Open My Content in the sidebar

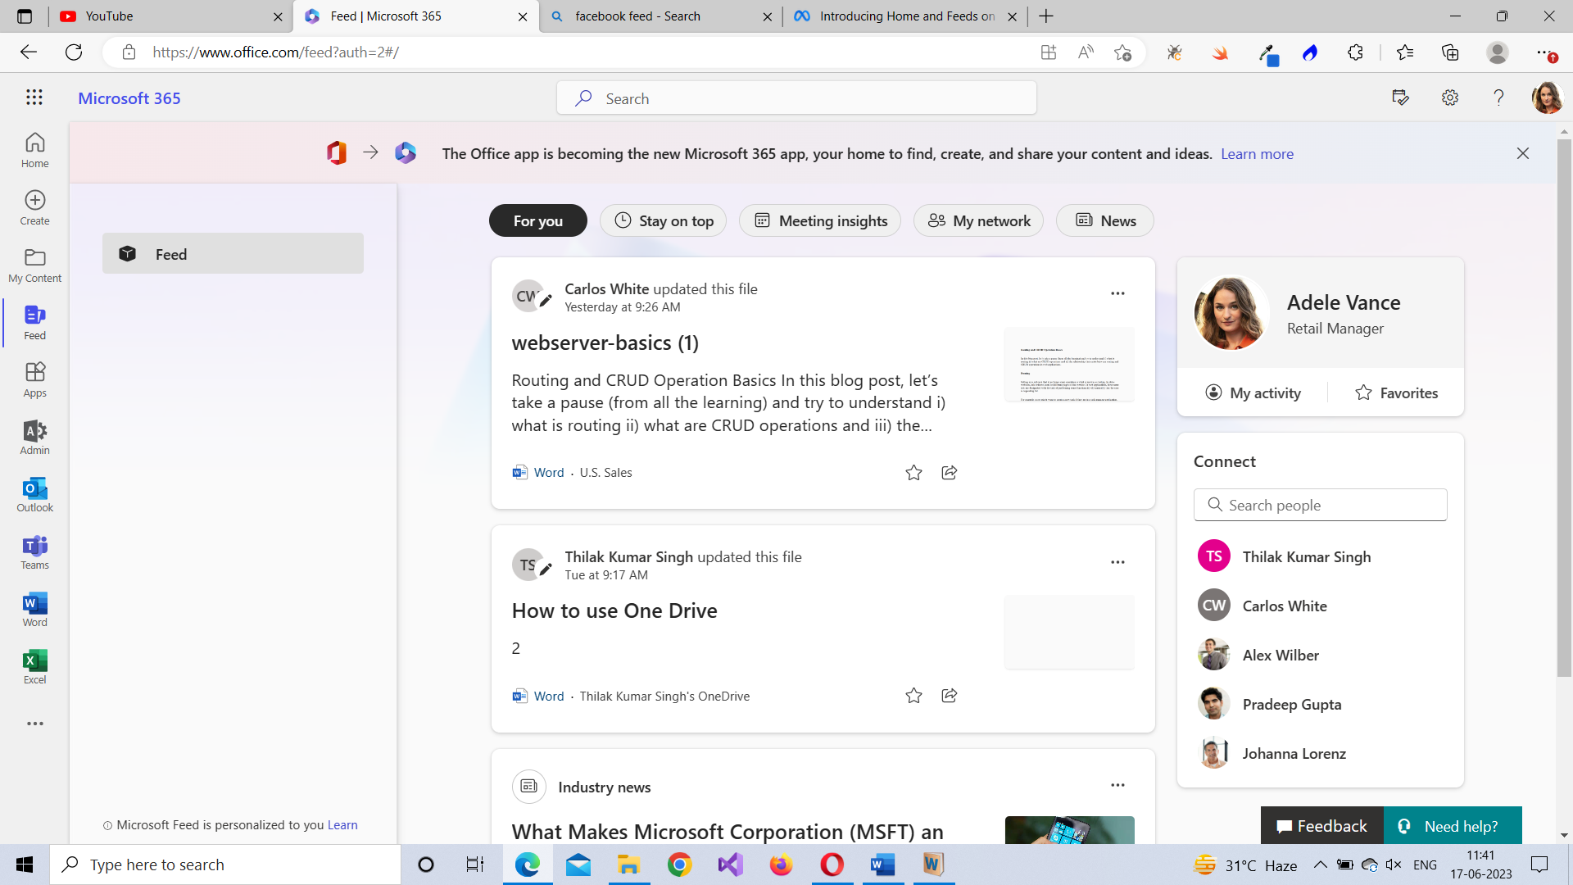34,265
